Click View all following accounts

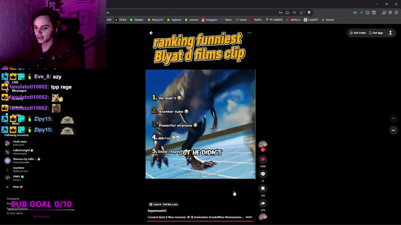click(14, 187)
